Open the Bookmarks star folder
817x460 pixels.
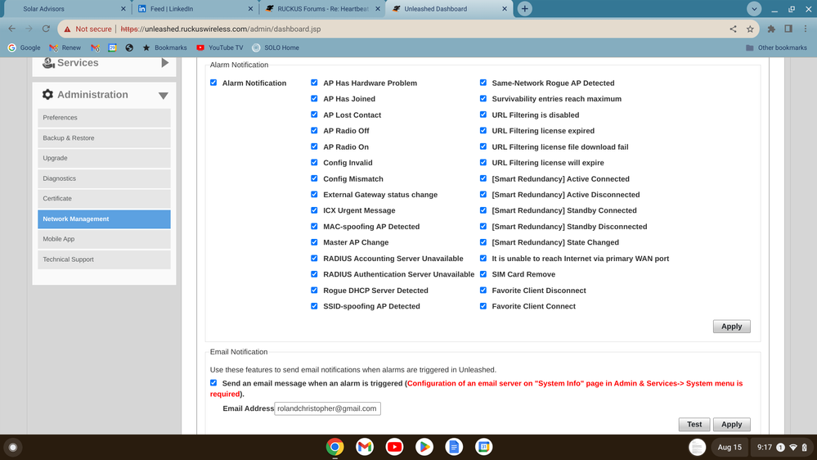(x=164, y=47)
